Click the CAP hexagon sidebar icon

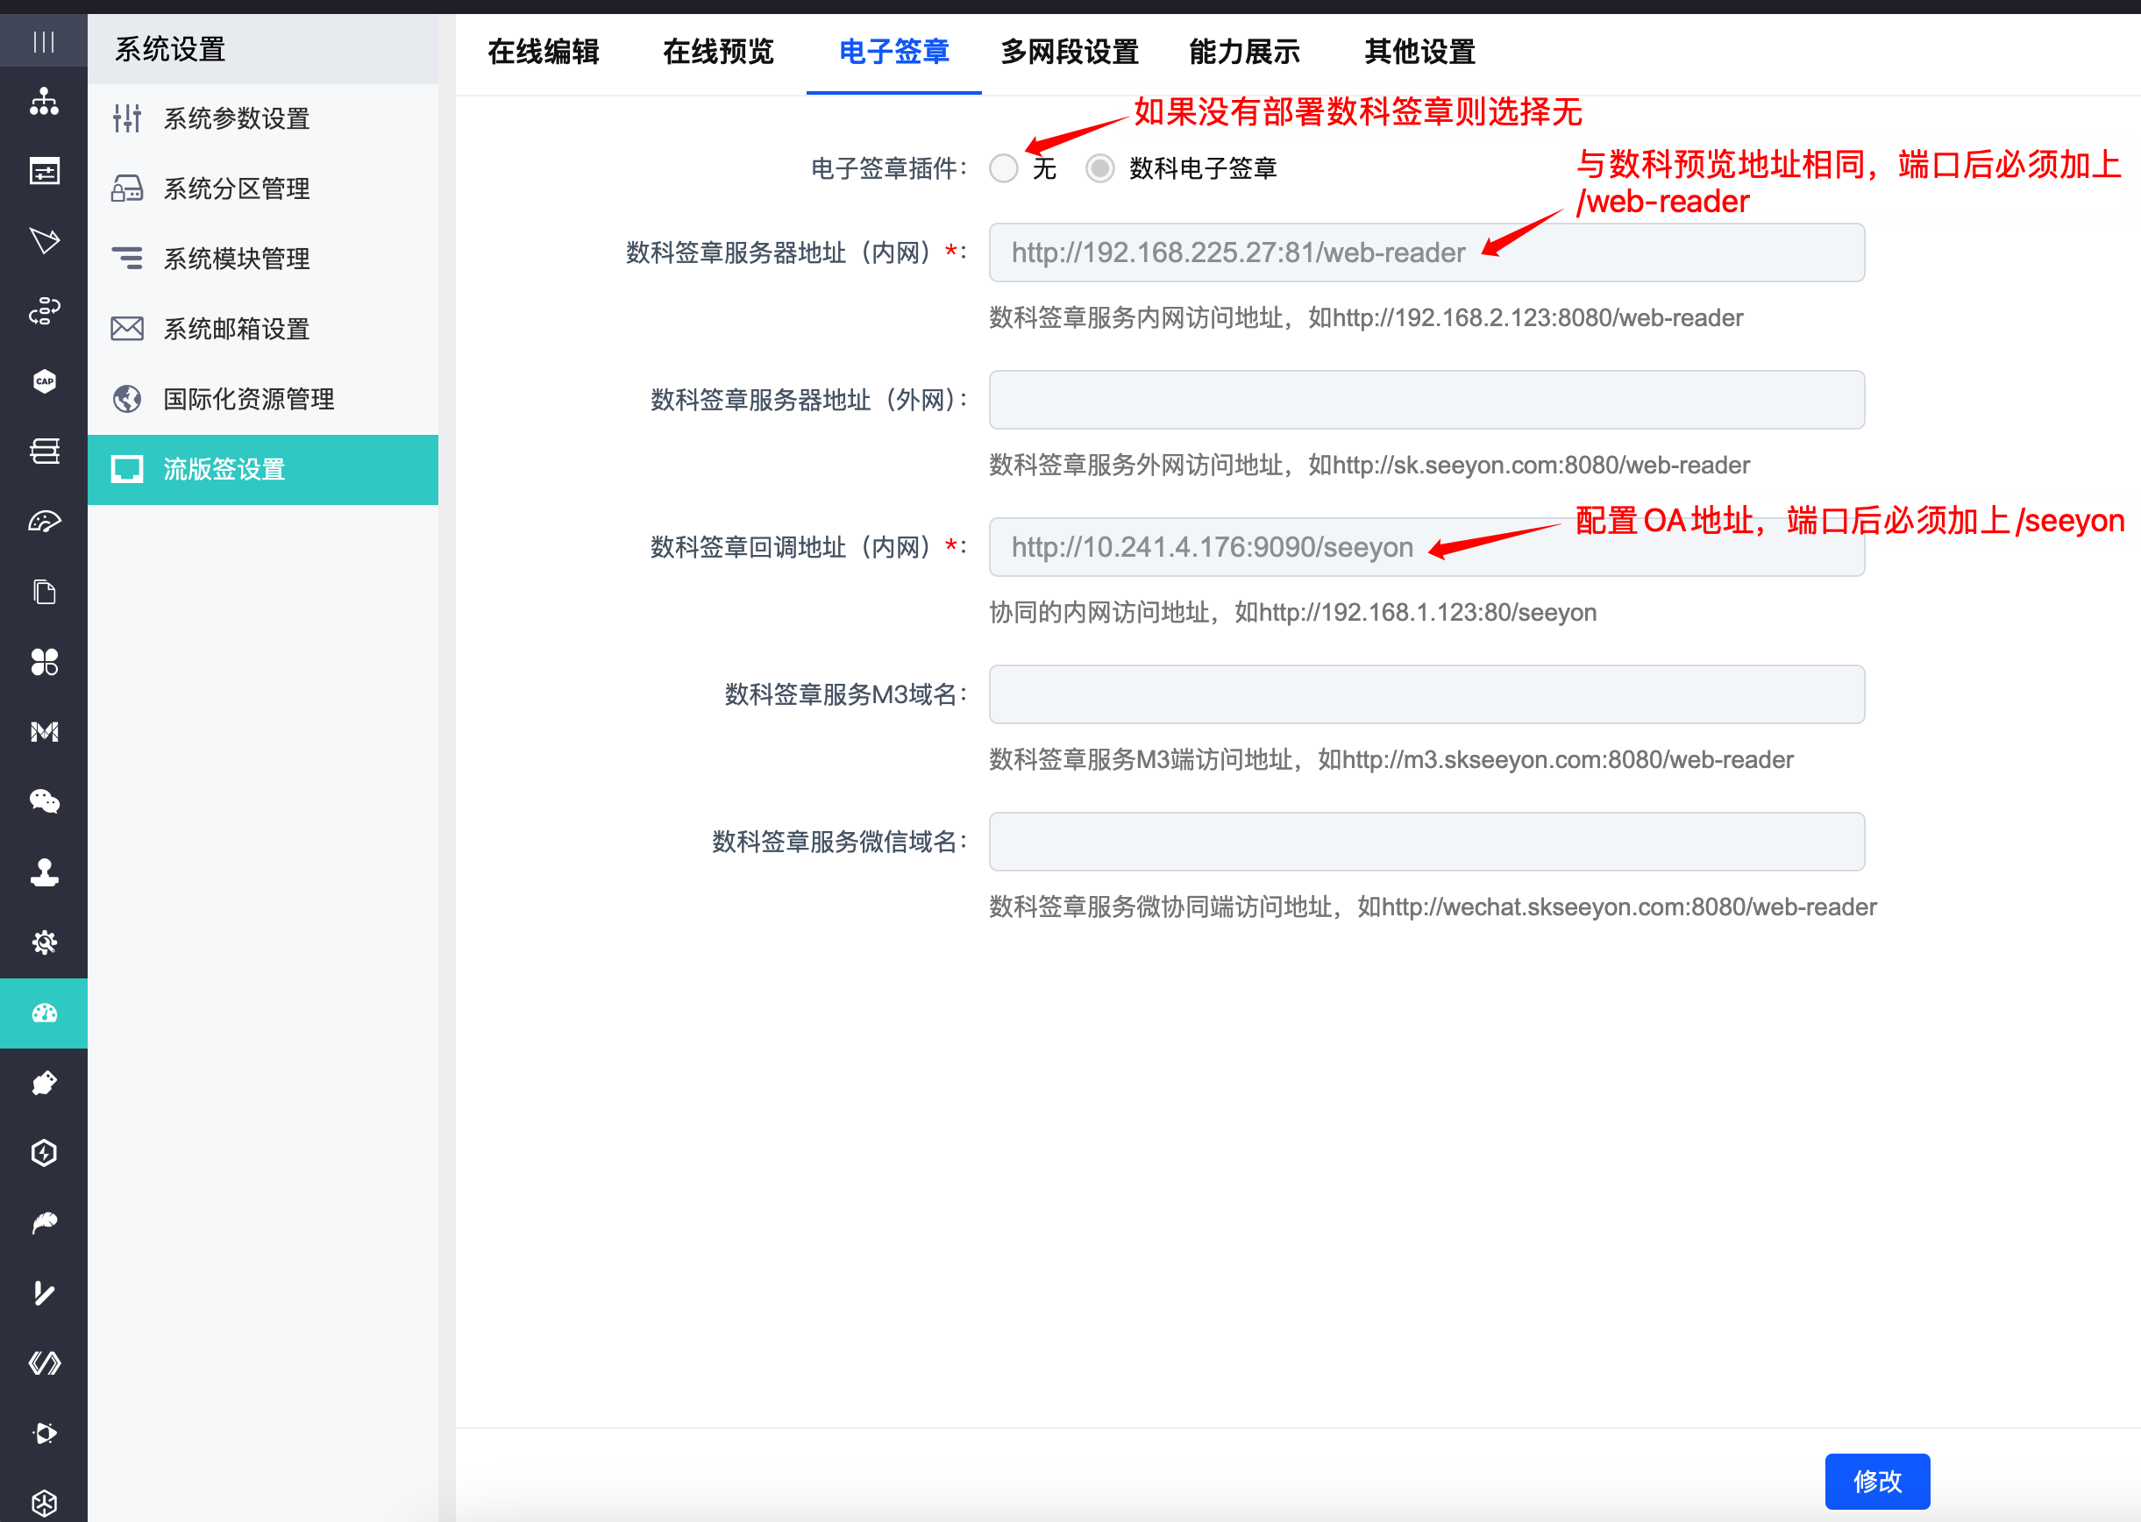click(43, 381)
